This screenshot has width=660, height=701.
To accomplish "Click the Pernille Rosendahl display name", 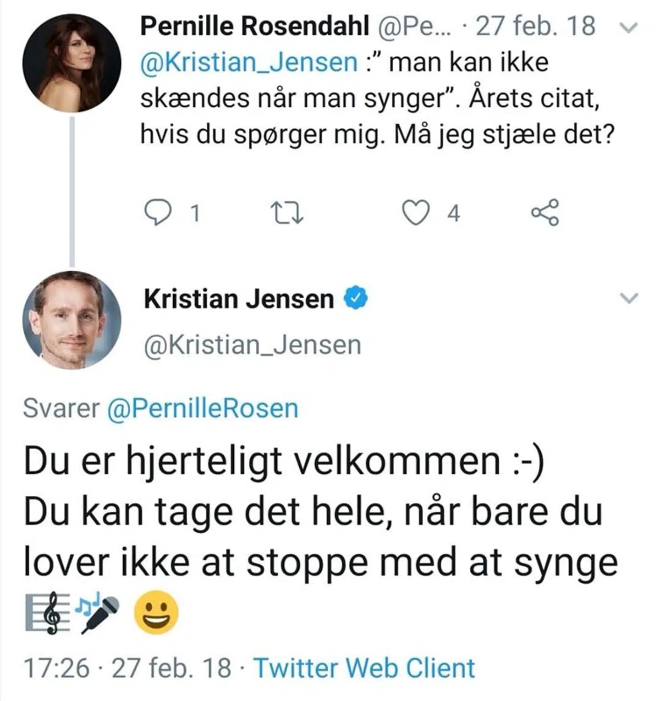I will pos(254,26).
